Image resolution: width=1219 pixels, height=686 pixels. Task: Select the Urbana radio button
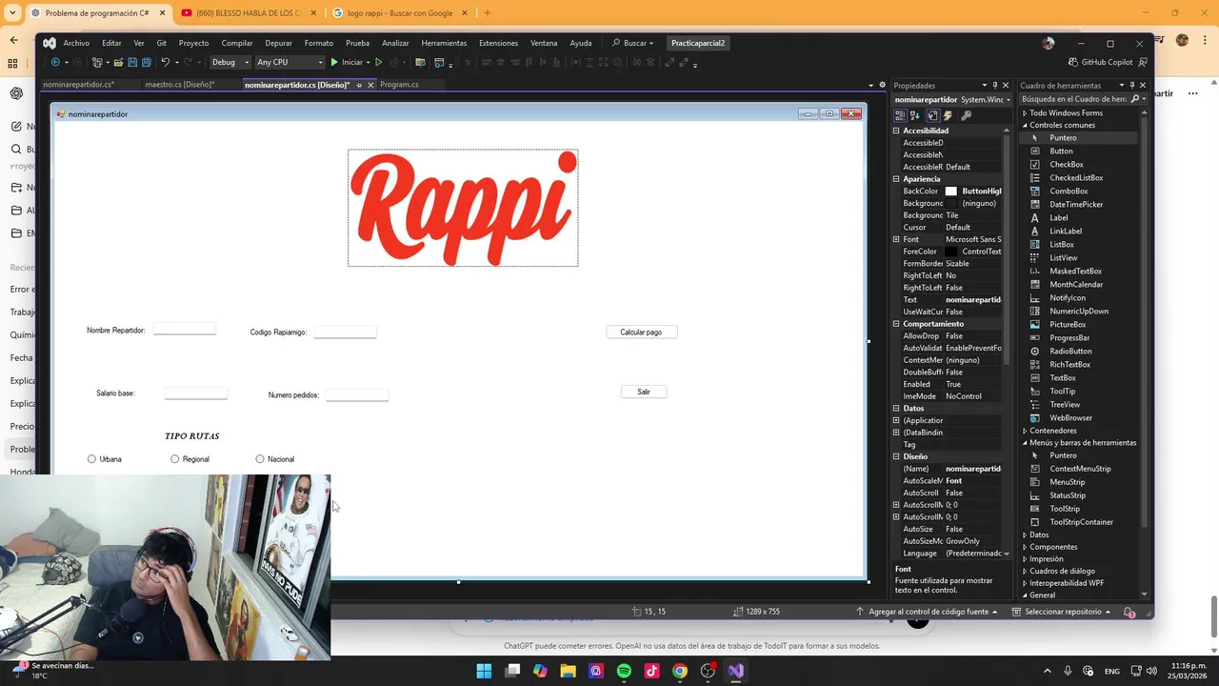91,459
